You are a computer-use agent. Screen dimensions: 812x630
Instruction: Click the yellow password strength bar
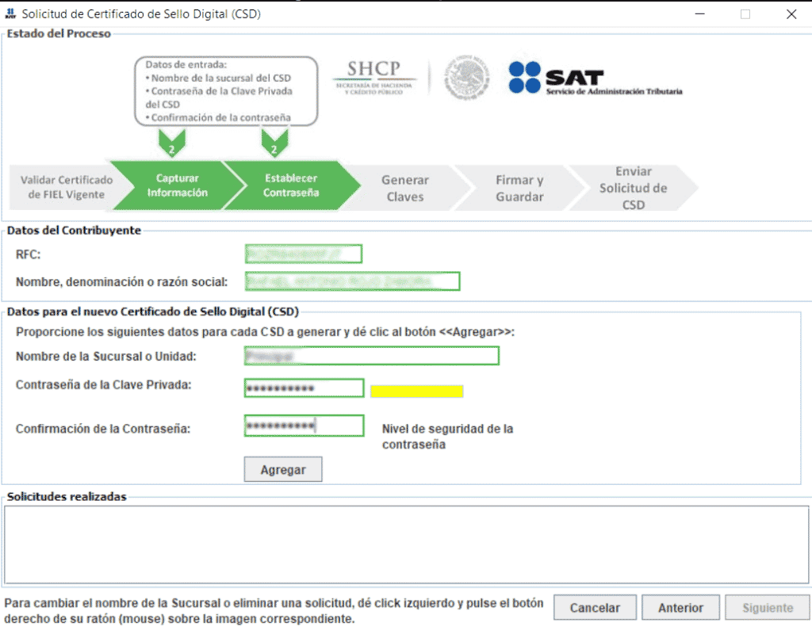point(416,391)
